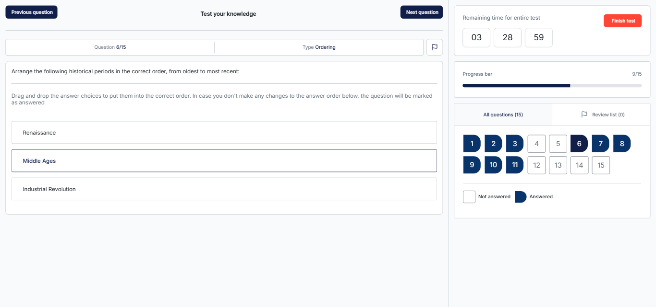
Task: Select the Middle Ages answer item
Action: click(x=224, y=161)
